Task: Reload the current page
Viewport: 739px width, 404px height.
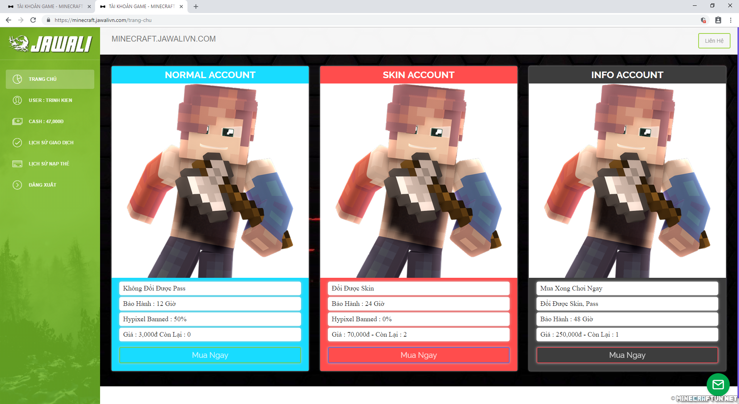Action: tap(33, 20)
